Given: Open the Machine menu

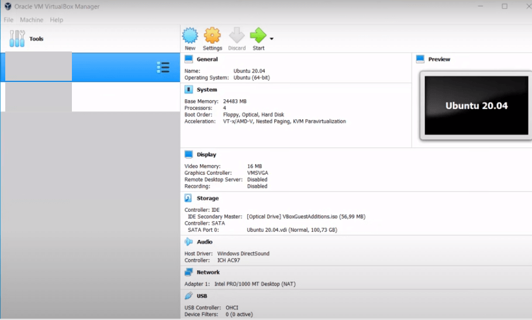Looking at the screenshot, I should 32,20.
